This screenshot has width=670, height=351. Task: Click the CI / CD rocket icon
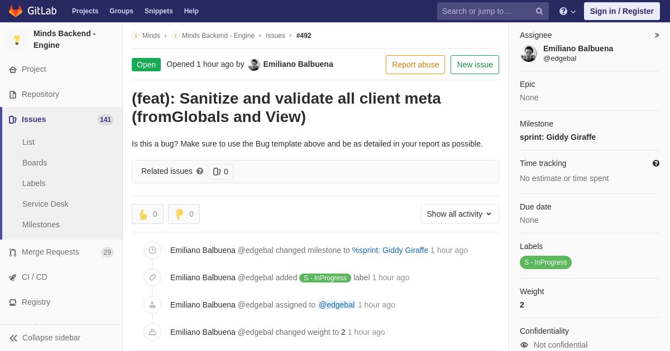[13, 277]
